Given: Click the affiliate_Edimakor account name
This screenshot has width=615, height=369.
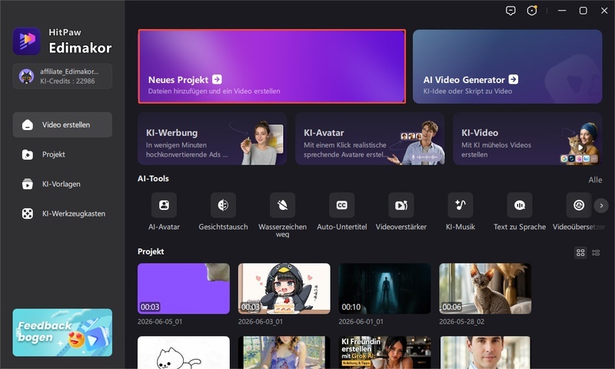Looking at the screenshot, I should pos(69,71).
